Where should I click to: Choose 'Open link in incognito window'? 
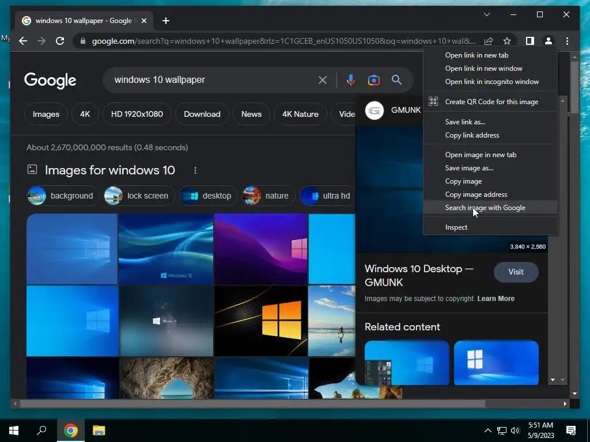click(x=490, y=82)
